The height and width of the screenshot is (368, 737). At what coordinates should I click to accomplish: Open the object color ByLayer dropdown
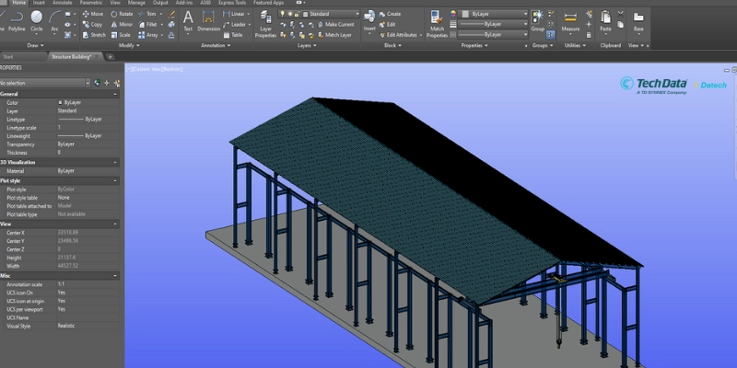coord(494,14)
